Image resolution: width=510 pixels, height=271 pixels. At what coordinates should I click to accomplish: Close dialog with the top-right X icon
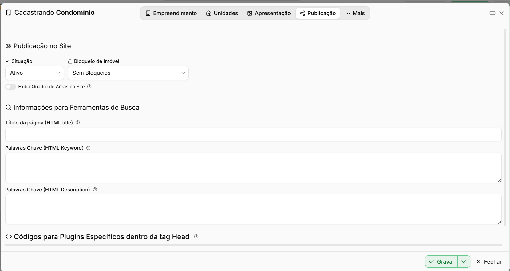tap(501, 13)
